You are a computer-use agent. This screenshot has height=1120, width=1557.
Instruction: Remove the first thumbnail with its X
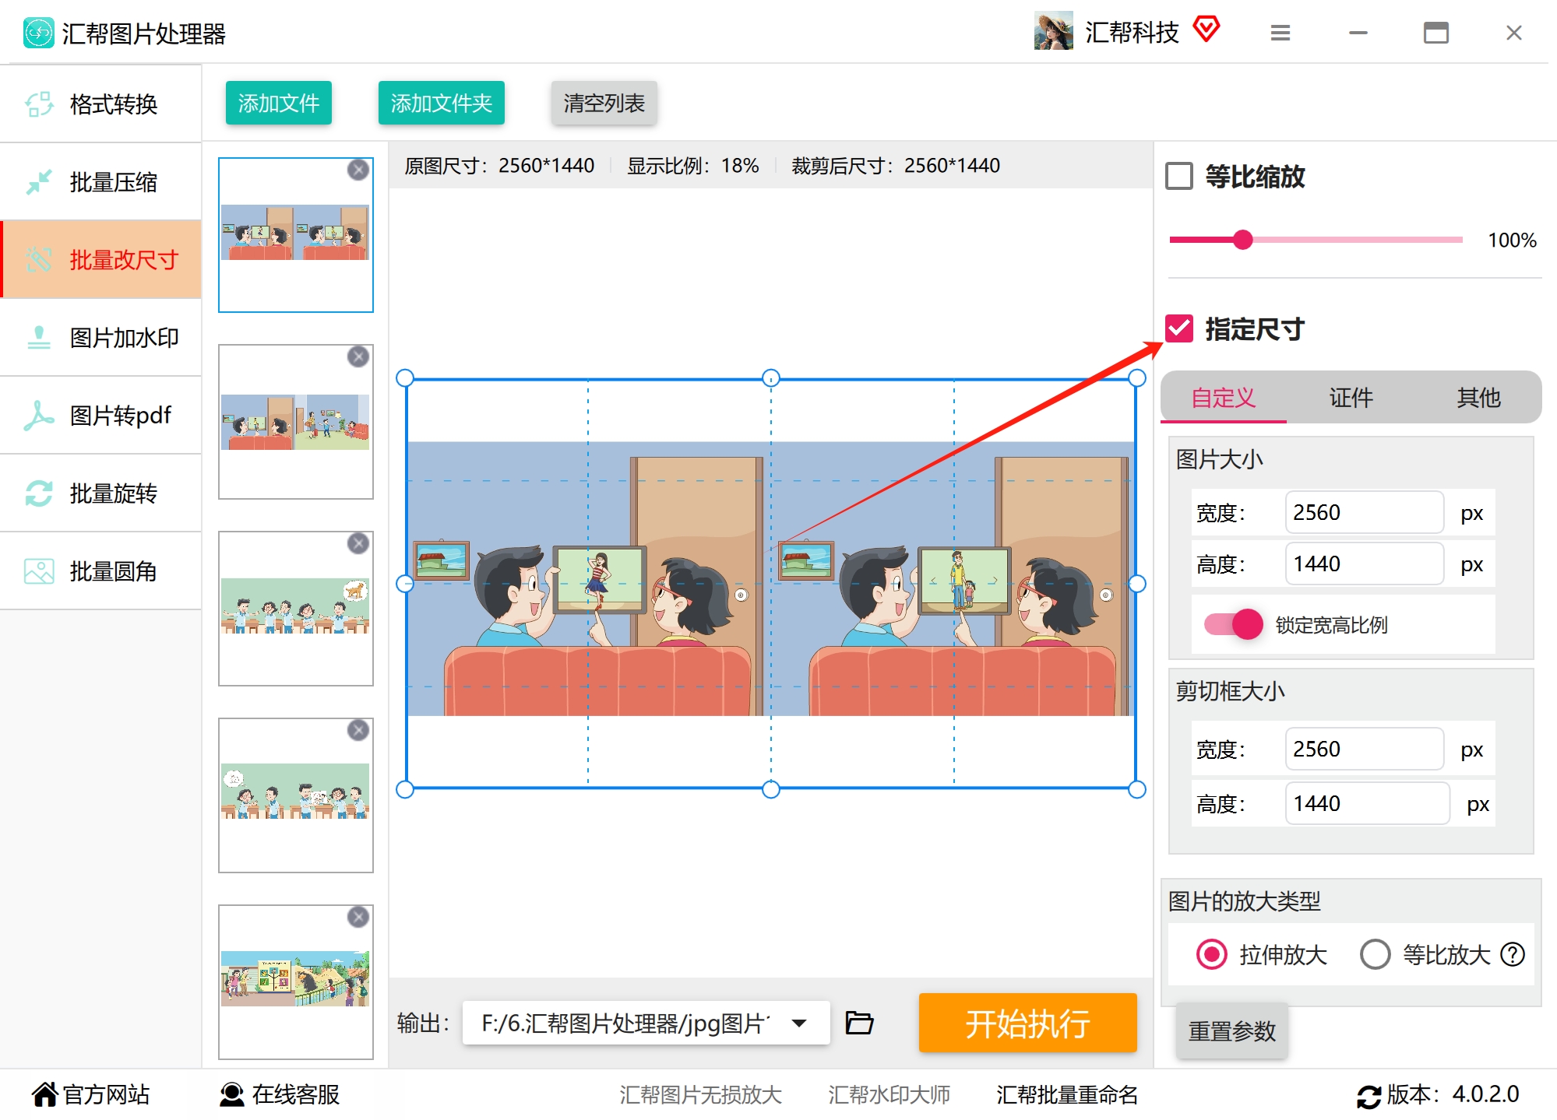(x=358, y=170)
